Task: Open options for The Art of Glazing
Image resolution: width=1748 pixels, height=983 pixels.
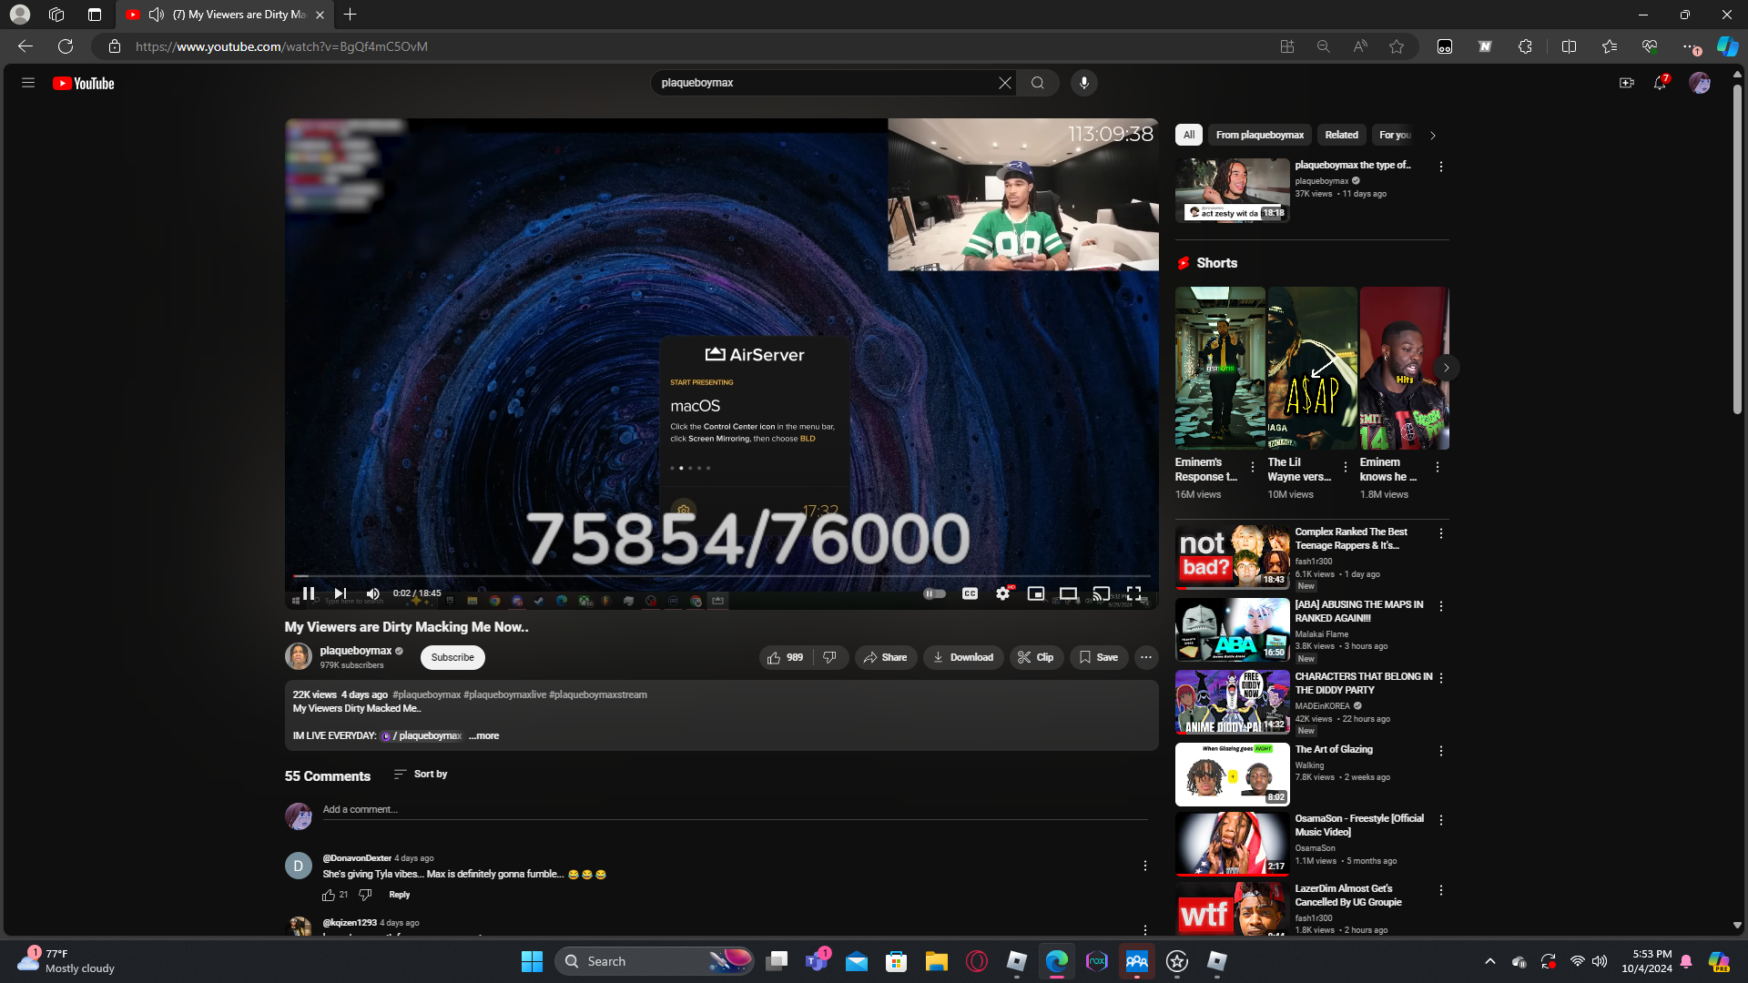Action: pos(1441,751)
